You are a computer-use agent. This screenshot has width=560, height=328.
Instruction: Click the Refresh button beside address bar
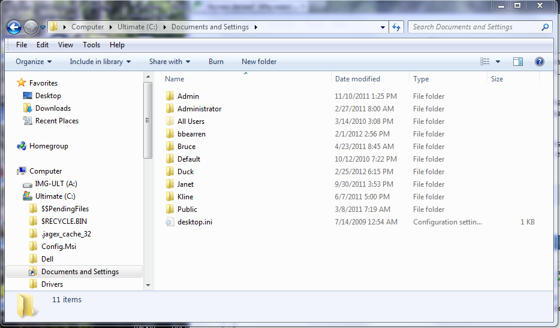[x=396, y=27]
